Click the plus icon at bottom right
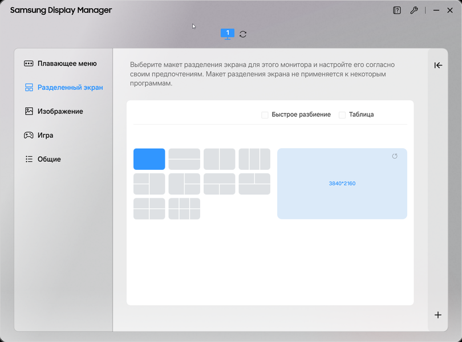 [x=438, y=315]
